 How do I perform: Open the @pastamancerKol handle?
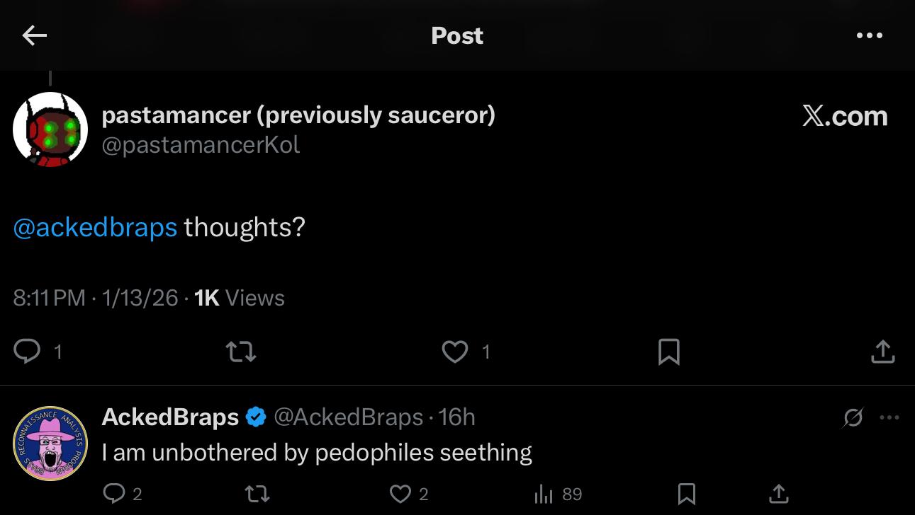coord(201,145)
